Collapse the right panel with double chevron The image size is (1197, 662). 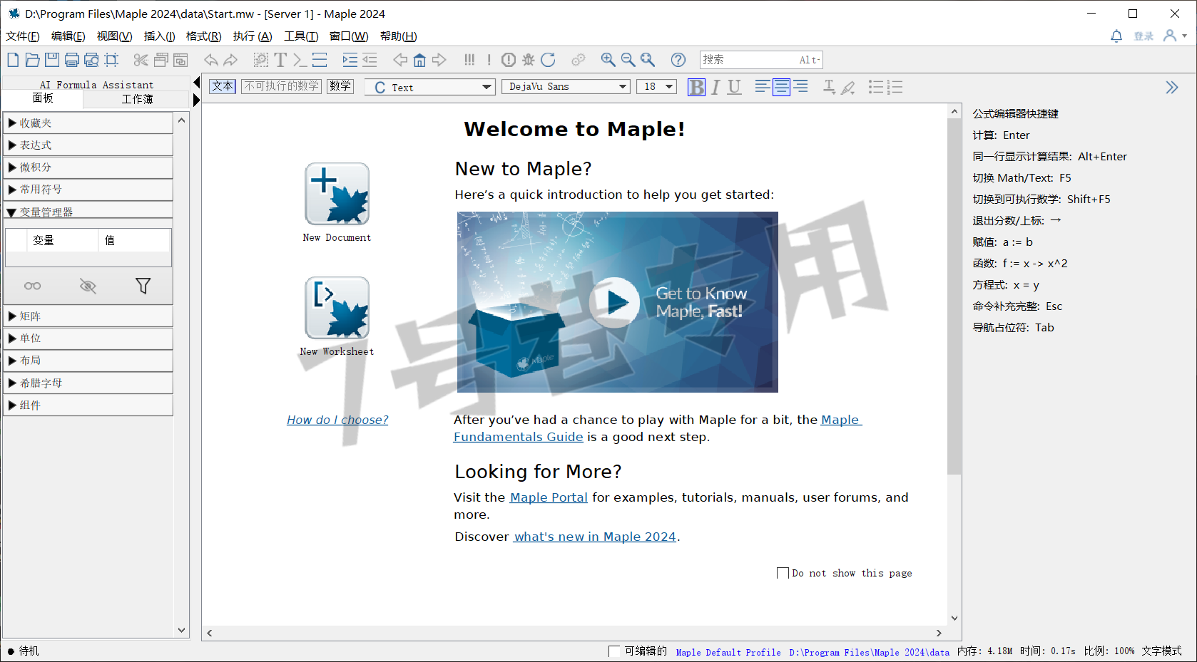click(1171, 87)
